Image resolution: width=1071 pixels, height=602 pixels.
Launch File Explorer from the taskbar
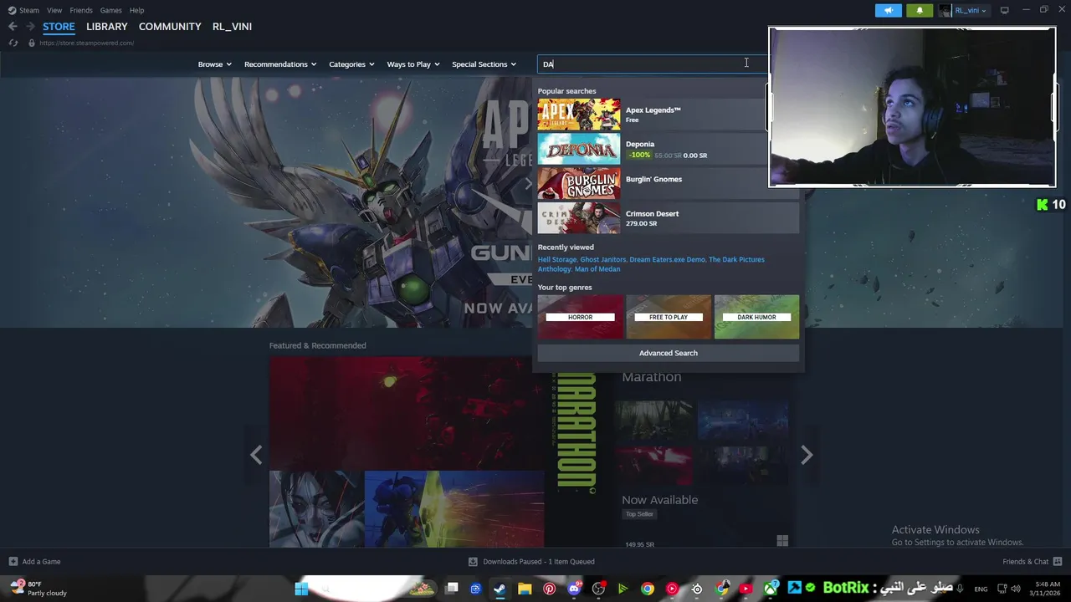pyautogui.click(x=525, y=589)
